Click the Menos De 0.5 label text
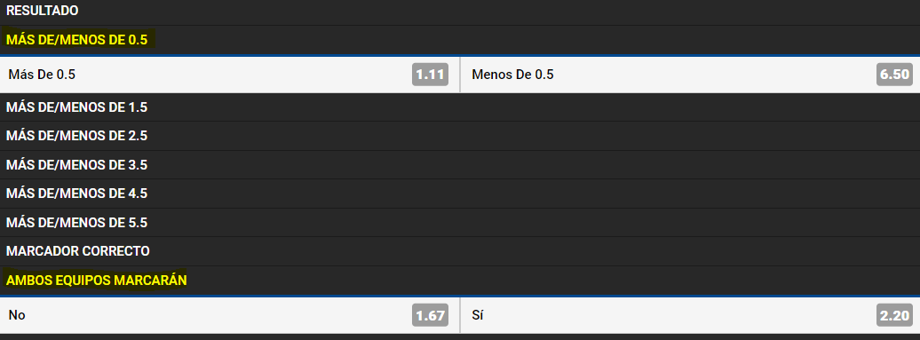This screenshot has height=340, width=920. pos(512,75)
